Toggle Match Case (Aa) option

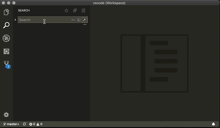(x=73, y=20)
